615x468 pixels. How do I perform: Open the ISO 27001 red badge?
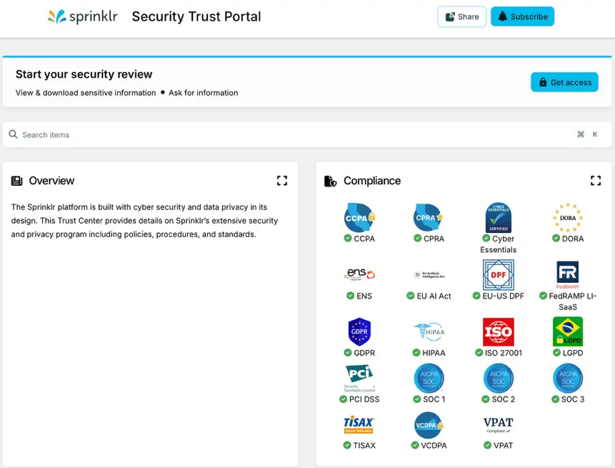pos(498,332)
